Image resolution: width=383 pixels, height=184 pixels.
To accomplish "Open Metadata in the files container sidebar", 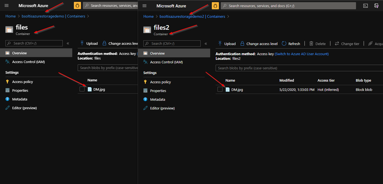I will pos(20,99).
